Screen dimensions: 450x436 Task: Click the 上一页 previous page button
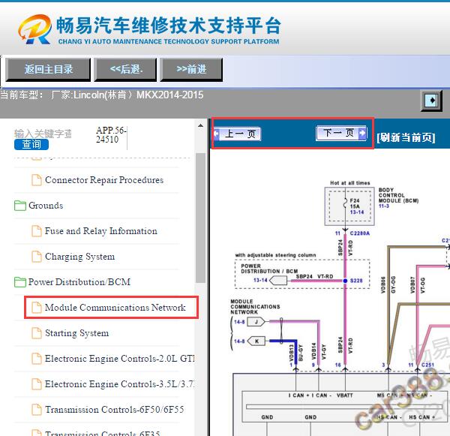pyautogui.click(x=238, y=134)
